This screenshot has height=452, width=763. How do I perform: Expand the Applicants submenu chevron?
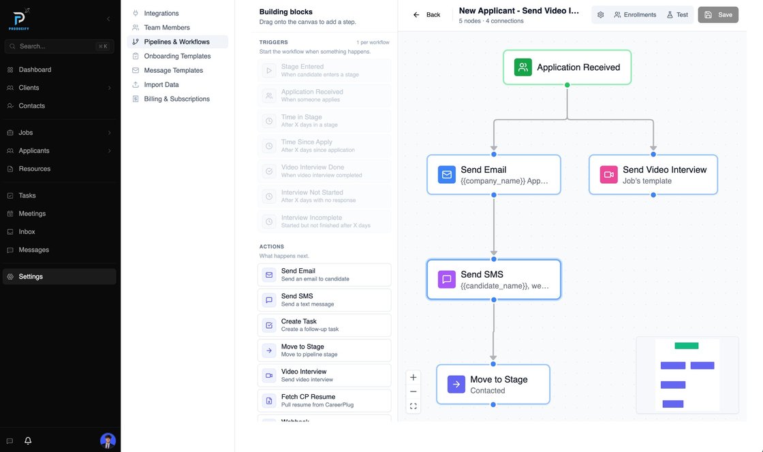tap(109, 150)
